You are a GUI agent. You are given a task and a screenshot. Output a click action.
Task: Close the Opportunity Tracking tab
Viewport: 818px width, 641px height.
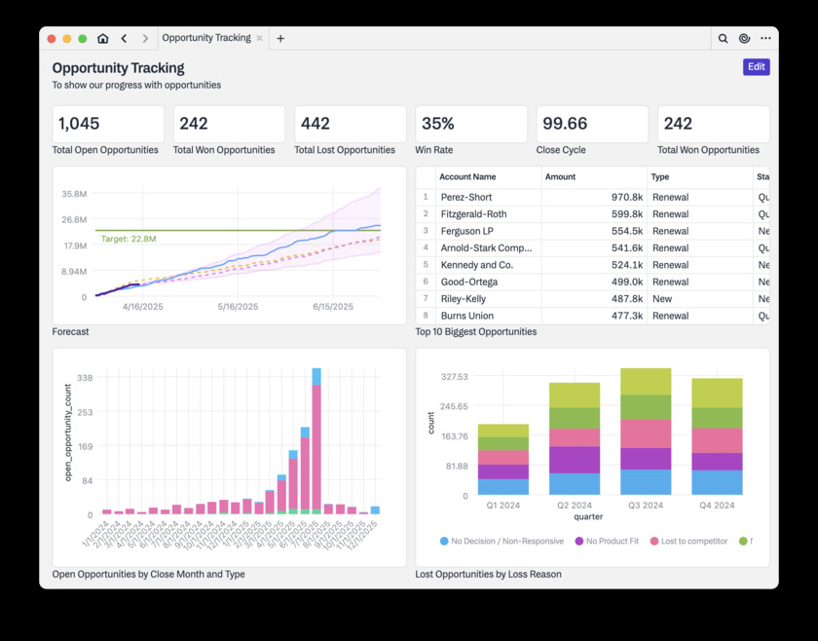pyautogui.click(x=260, y=39)
